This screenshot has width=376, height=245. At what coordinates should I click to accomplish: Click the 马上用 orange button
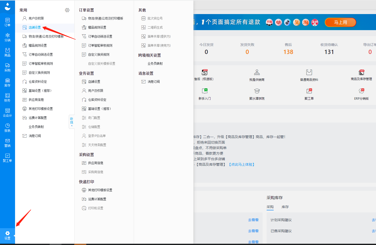click(x=340, y=22)
